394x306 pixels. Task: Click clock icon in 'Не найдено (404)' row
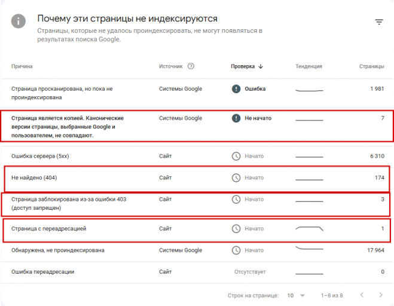coord(236,178)
